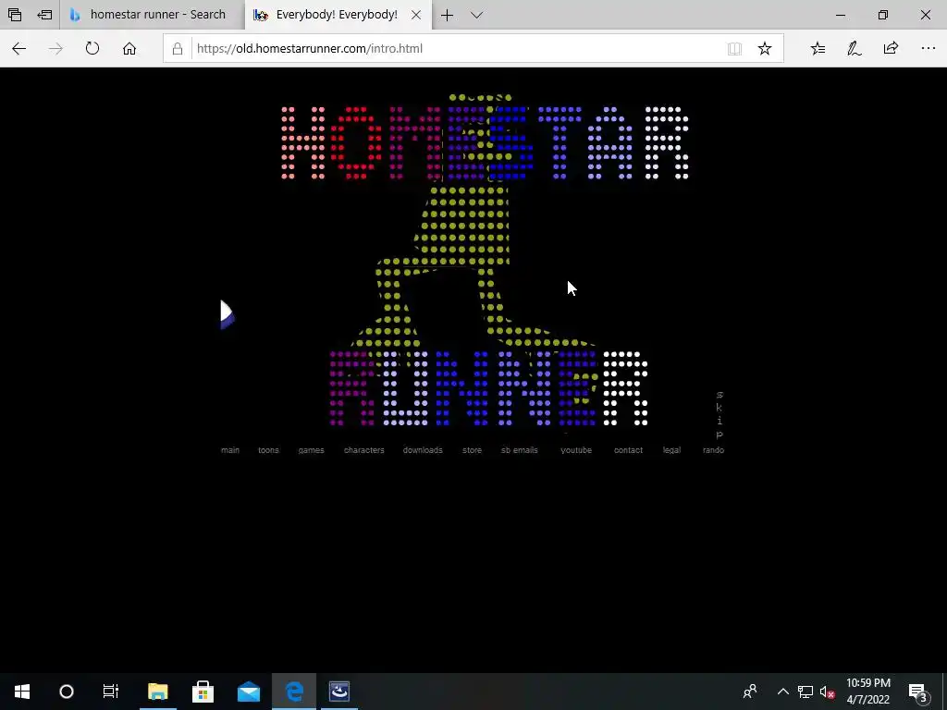Minimize the browser window

pyautogui.click(x=840, y=15)
